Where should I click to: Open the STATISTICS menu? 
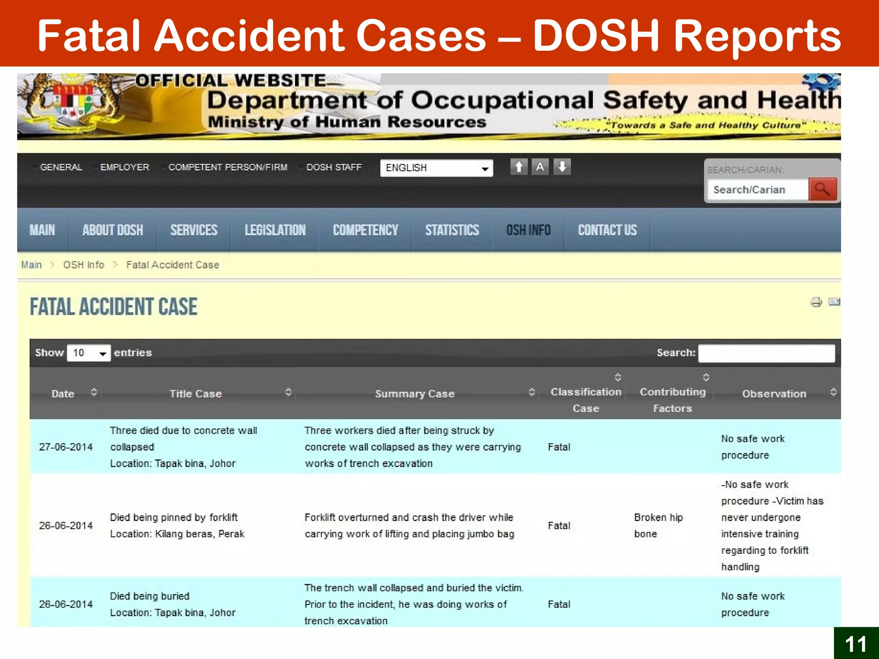tap(452, 230)
